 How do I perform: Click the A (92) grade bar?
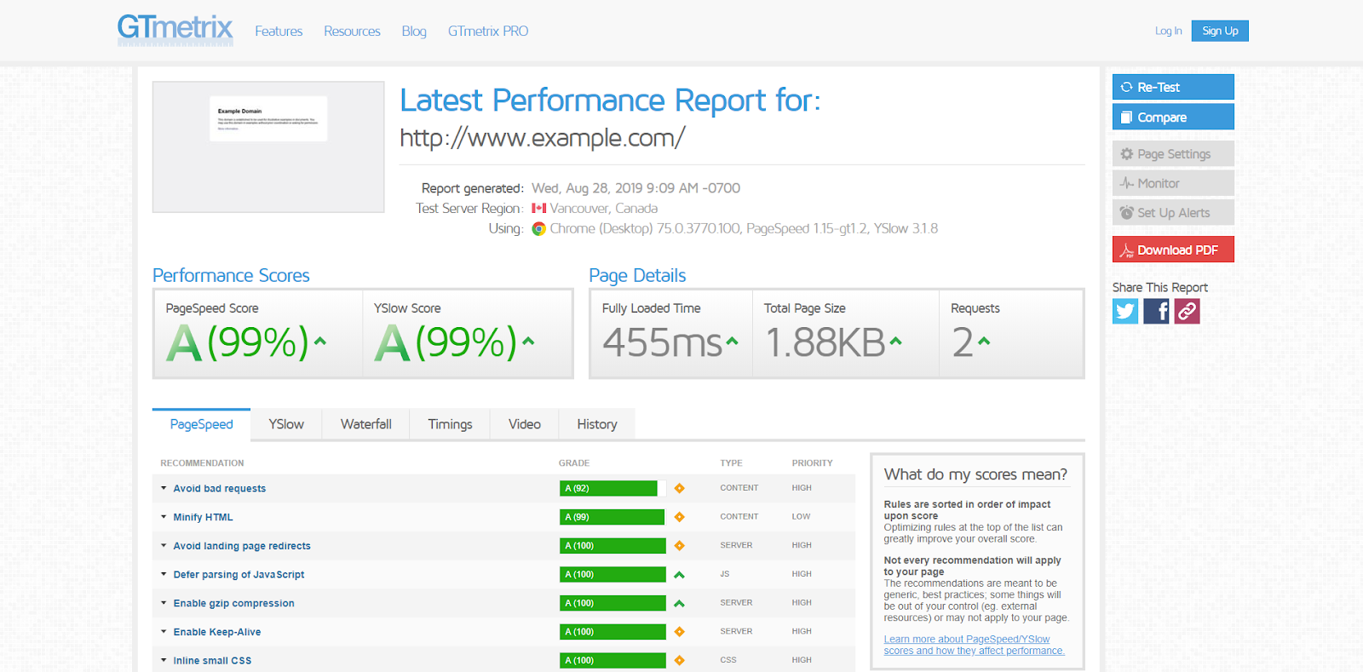point(608,488)
